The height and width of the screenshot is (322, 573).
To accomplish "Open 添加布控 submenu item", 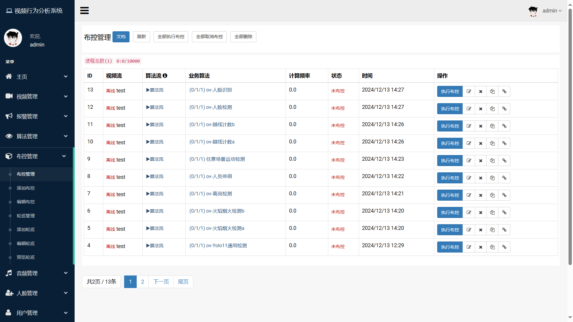I will pyautogui.click(x=26, y=188).
